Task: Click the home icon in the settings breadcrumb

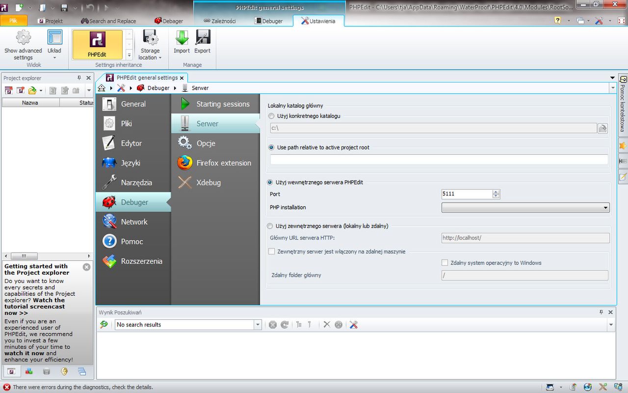Action: point(102,88)
